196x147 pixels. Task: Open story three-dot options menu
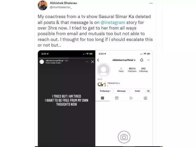87,62
